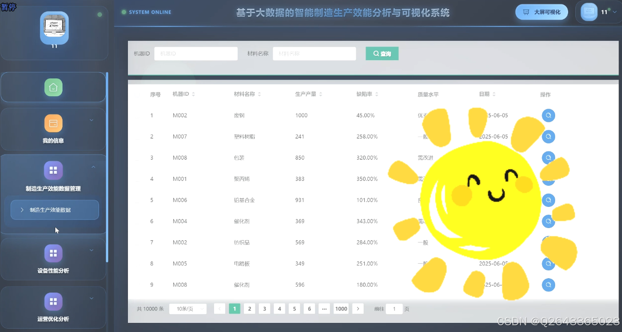Select the 制造生产效能数据 submenu item

[x=54, y=210]
